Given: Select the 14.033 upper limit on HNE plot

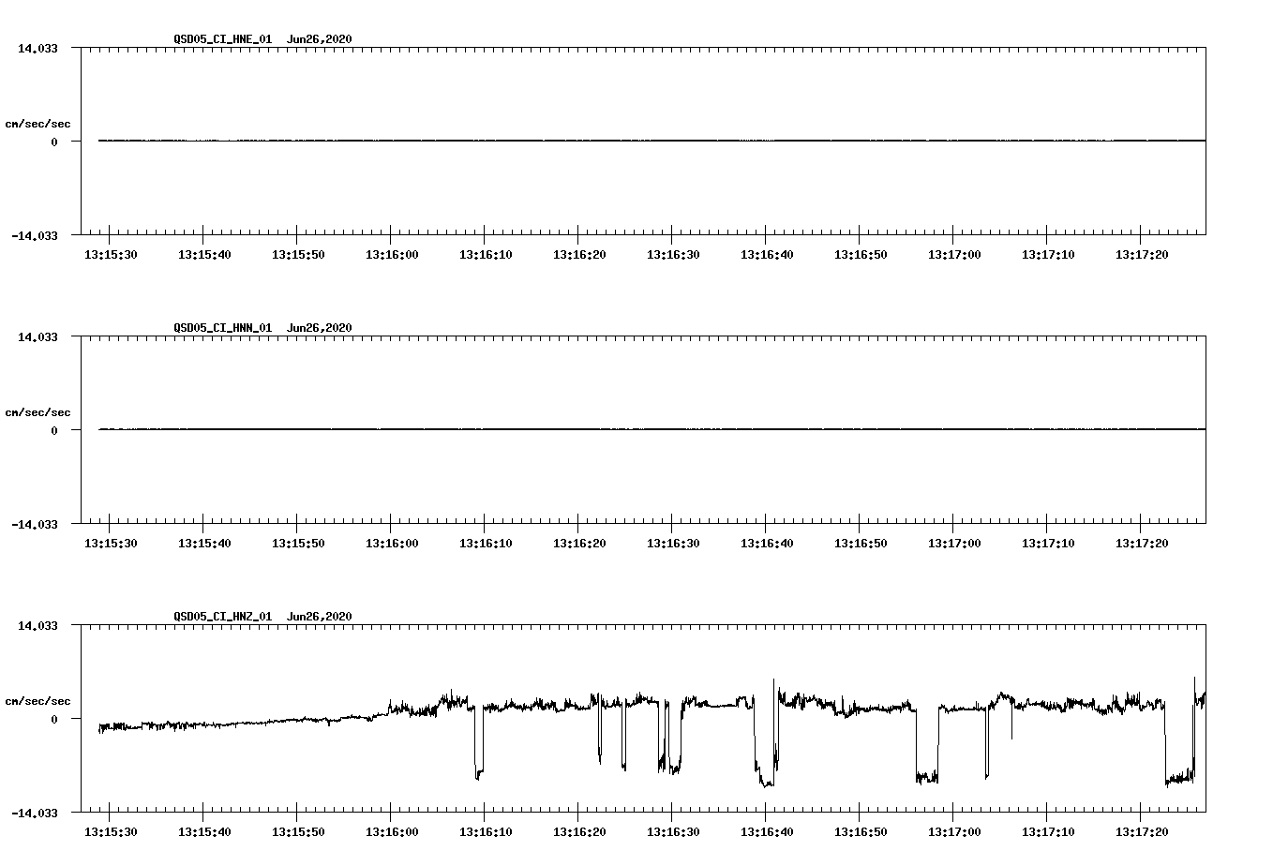Looking at the screenshot, I should 37,48.
